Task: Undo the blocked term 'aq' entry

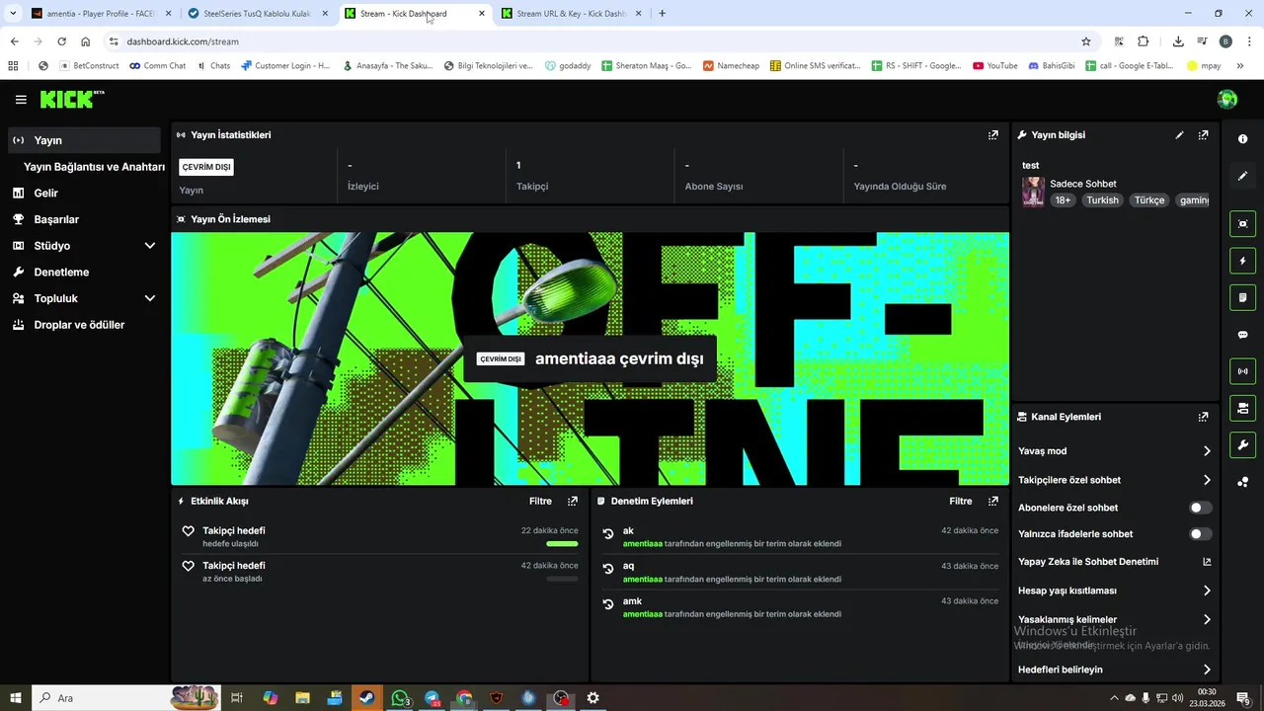Action: click(x=608, y=569)
